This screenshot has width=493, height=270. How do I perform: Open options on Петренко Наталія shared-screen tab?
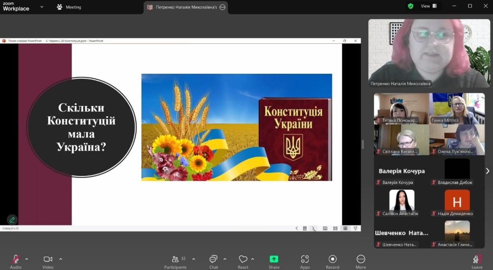click(223, 7)
